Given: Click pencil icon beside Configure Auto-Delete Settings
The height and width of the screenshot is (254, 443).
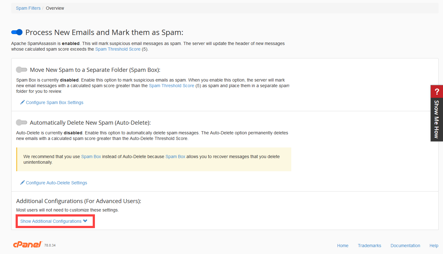Looking at the screenshot, I should [x=22, y=183].
